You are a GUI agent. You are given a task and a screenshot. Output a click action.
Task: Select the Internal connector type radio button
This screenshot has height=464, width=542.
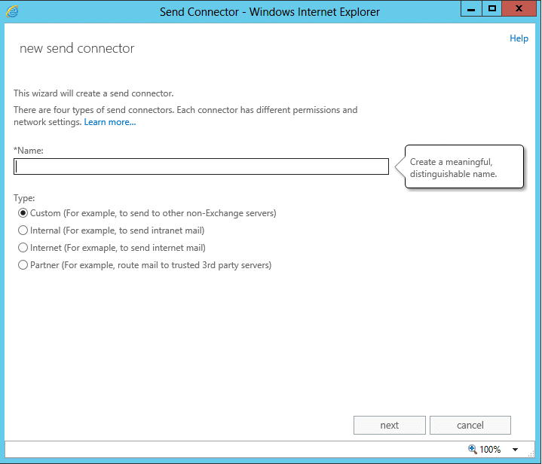click(23, 230)
